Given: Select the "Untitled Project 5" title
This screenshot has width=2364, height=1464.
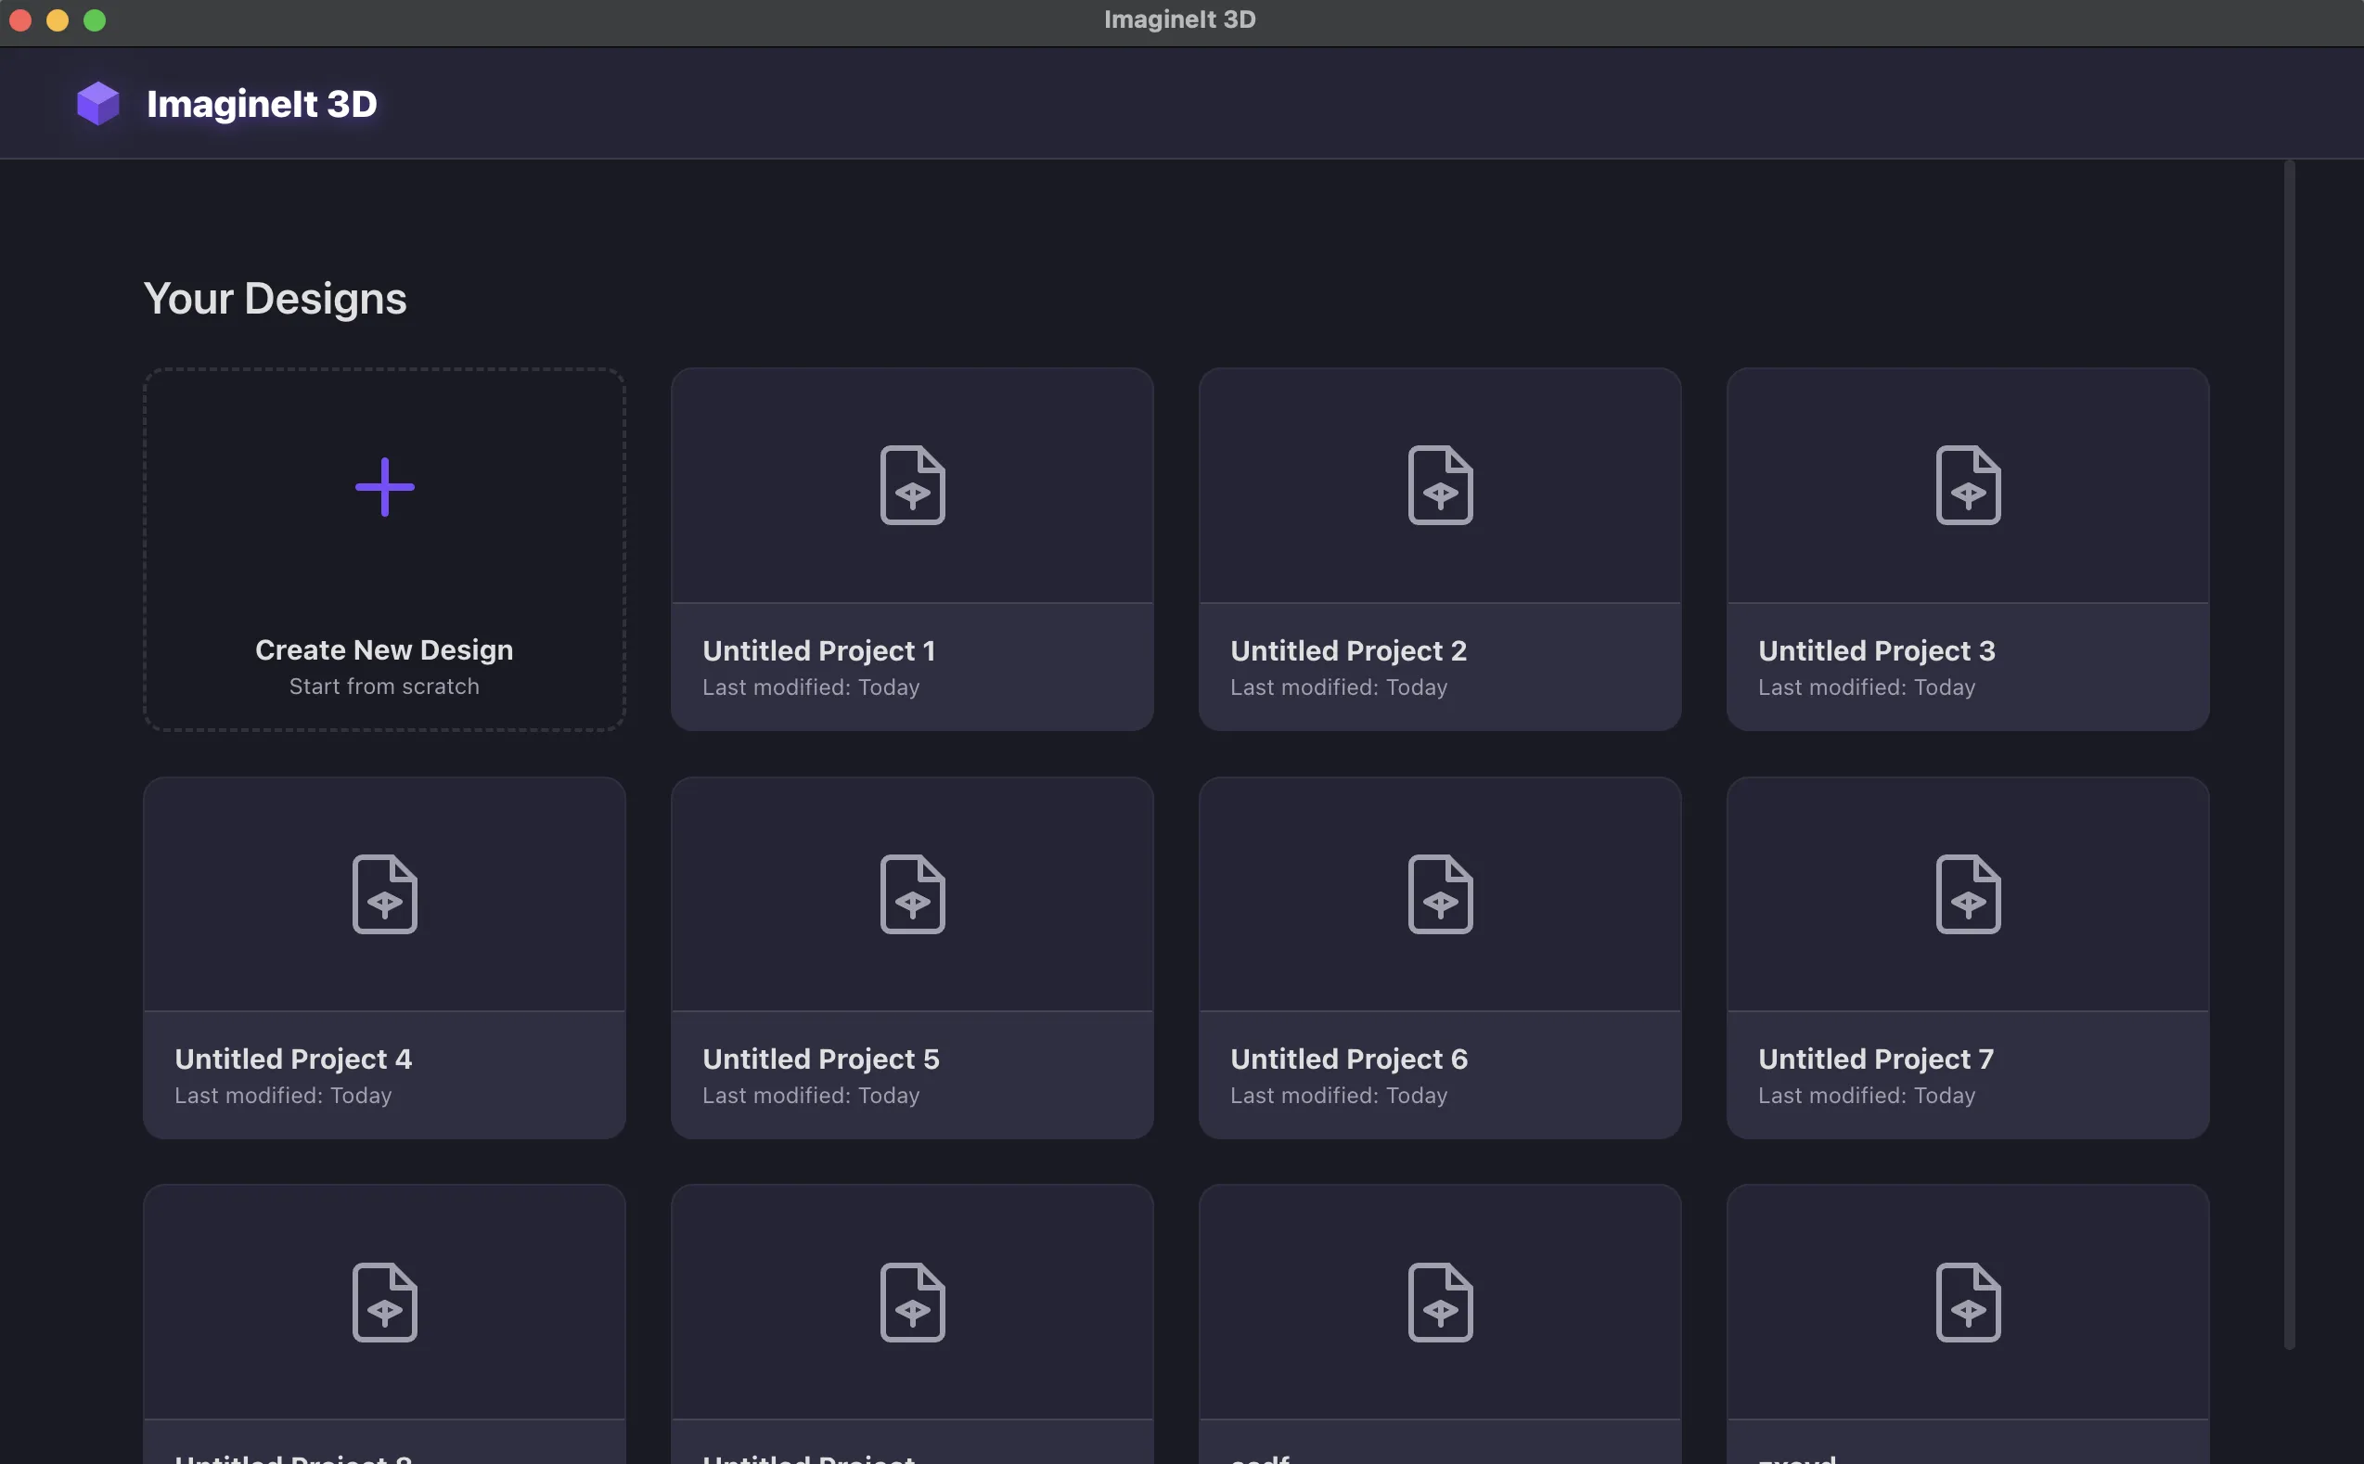Looking at the screenshot, I should (x=821, y=1059).
